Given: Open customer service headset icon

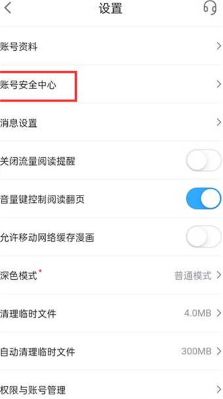Looking at the screenshot, I should [210, 8].
